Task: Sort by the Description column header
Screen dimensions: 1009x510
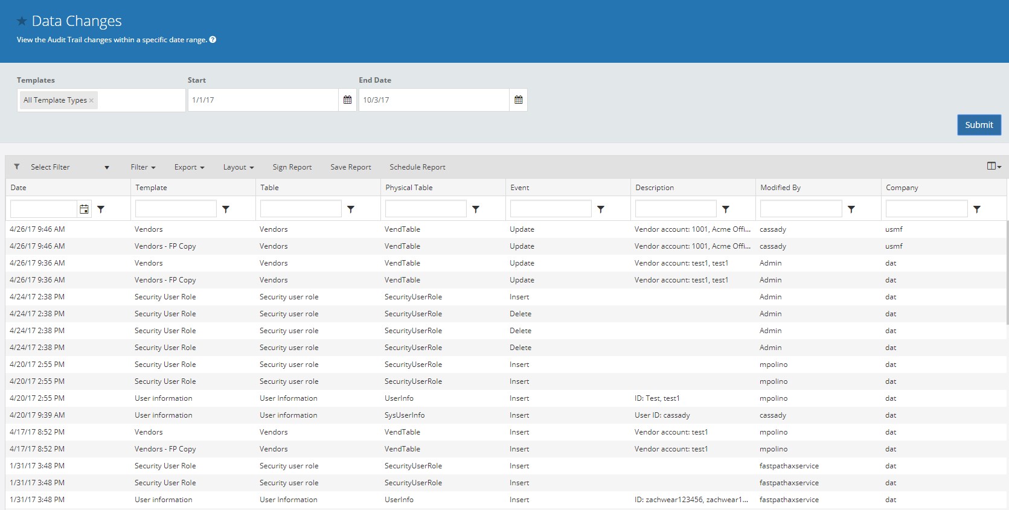Action: [x=693, y=188]
